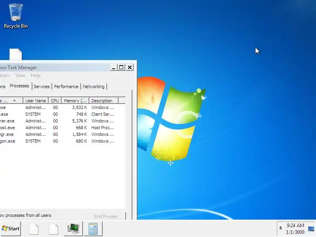Select the blank file icon on desktop

pyautogui.click(x=15, y=55)
